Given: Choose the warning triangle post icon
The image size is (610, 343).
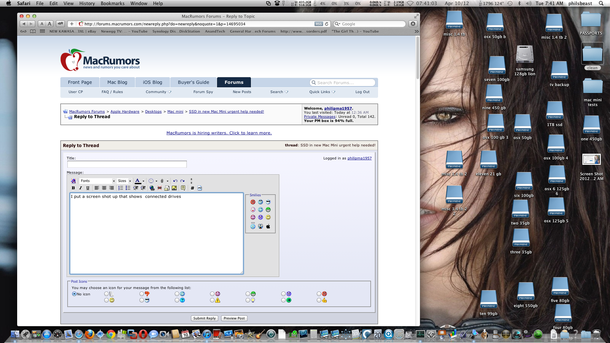Looking at the screenshot, I should click(x=212, y=300).
